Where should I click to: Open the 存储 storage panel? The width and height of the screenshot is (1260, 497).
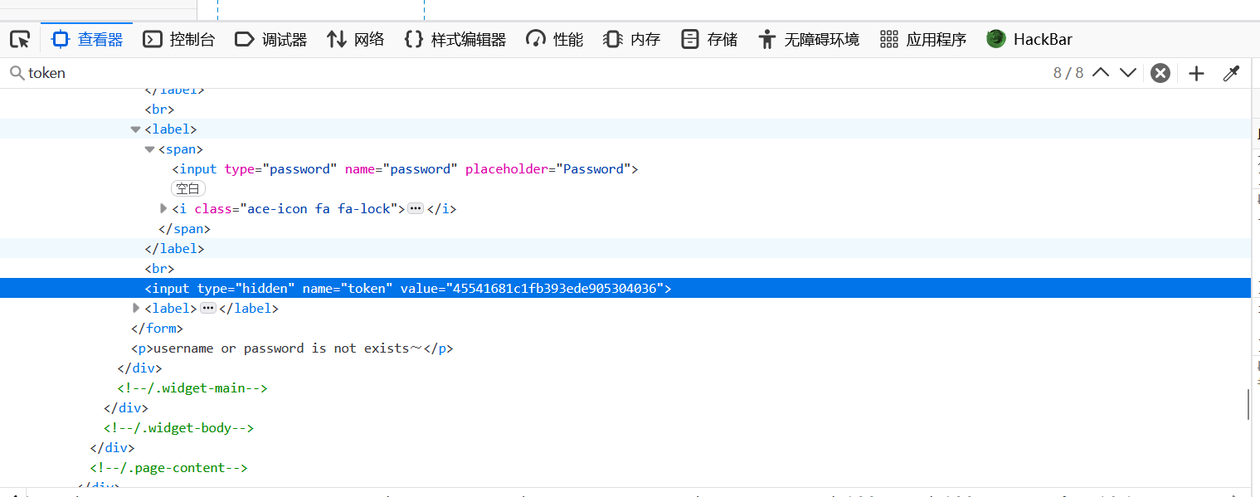[x=709, y=39]
